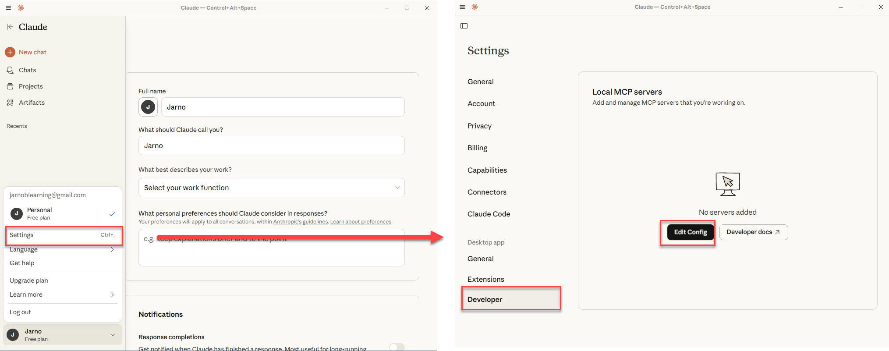Open Artifacts in the sidebar
Screen dimensions: 889x351
click(32, 103)
